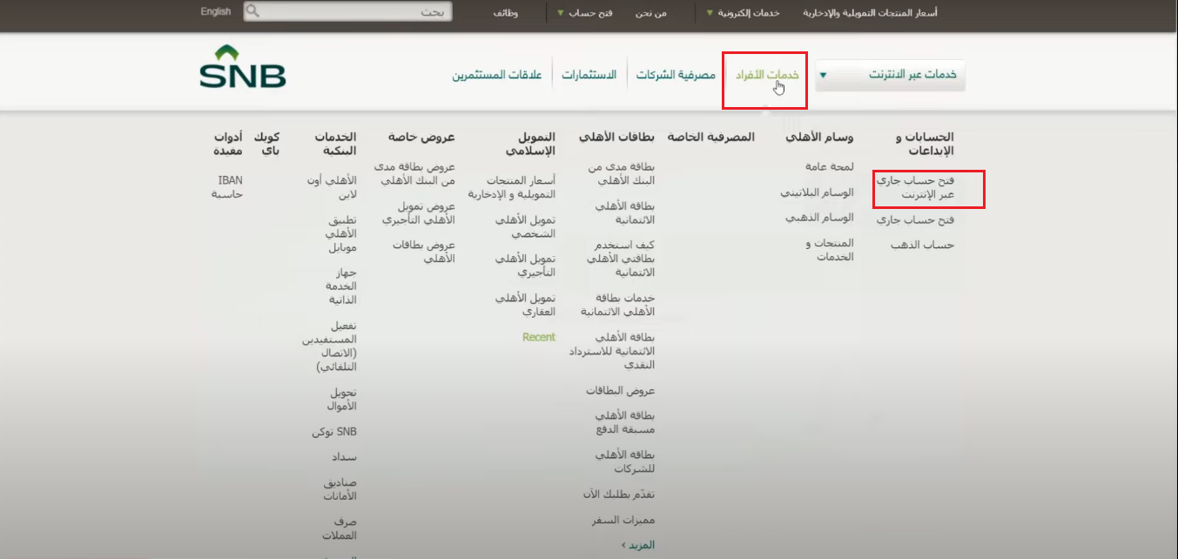Expand the خدمات إلكترونية dropdown

click(x=743, y=13)
